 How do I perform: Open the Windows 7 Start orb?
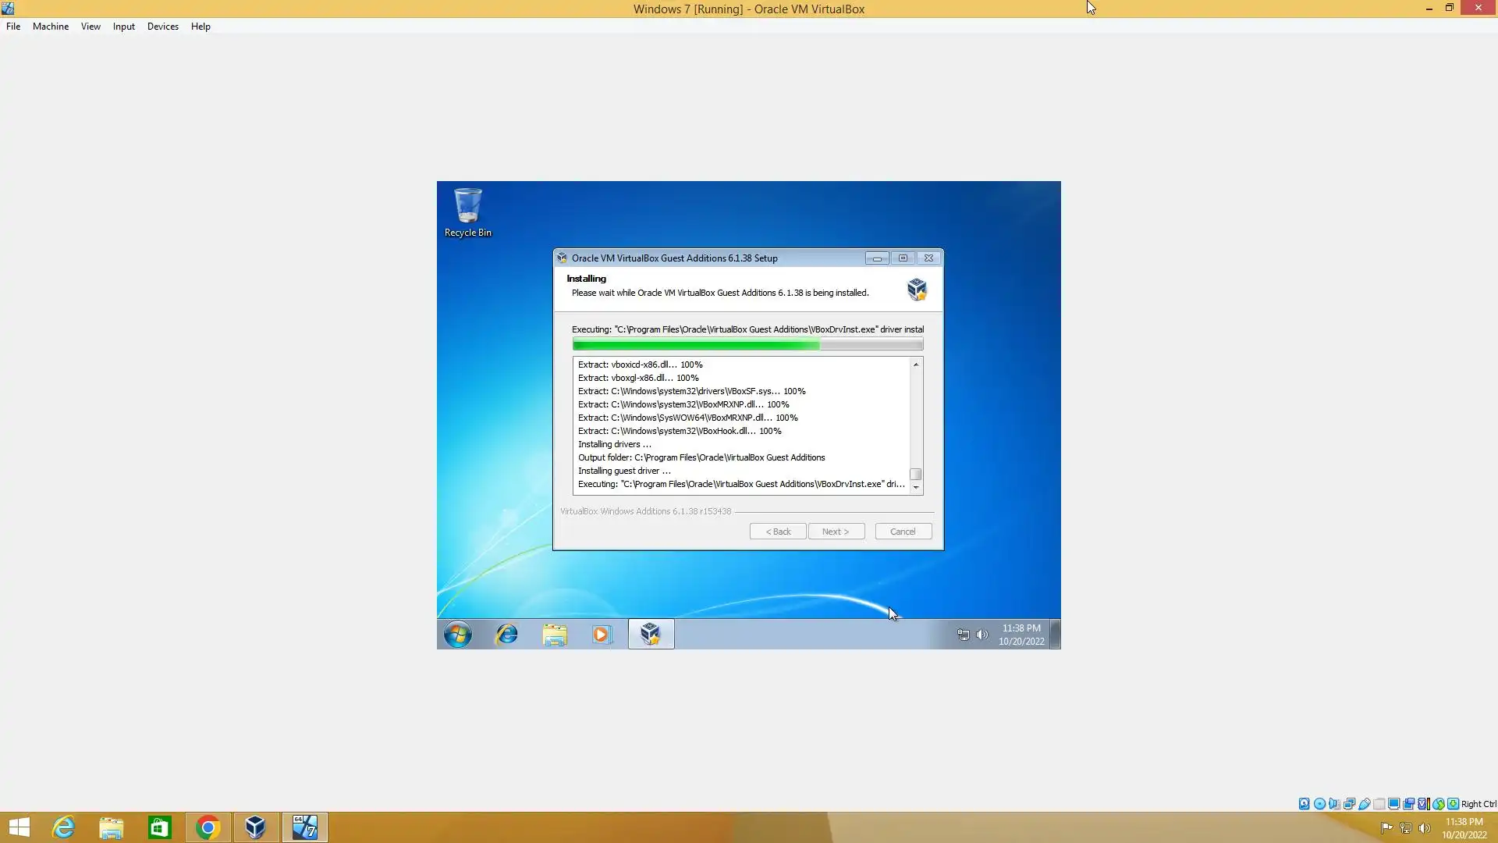point(458,635)
